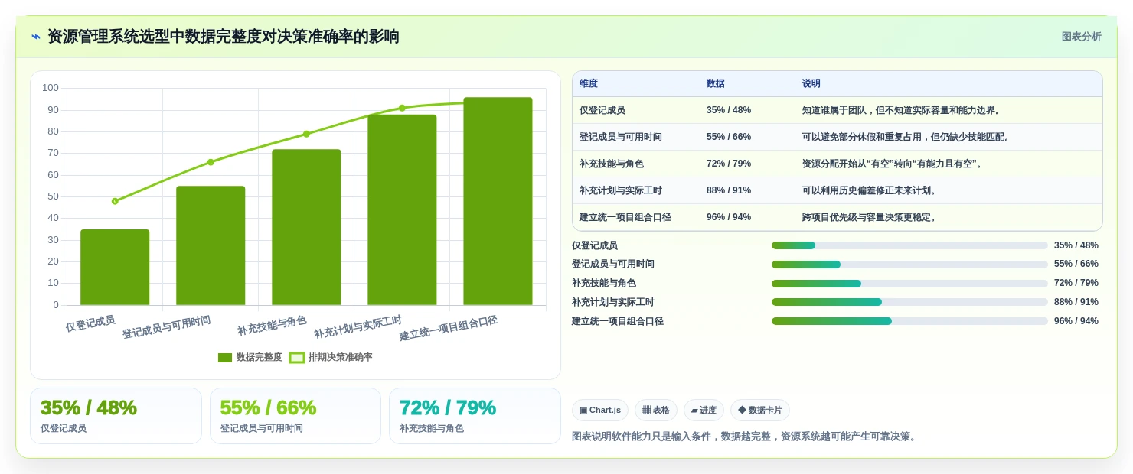The width and height of the screenshot is (1133, 474).
Task: Click table cell 建立统一项目组合口径
Action: click(x=625, y=217)
